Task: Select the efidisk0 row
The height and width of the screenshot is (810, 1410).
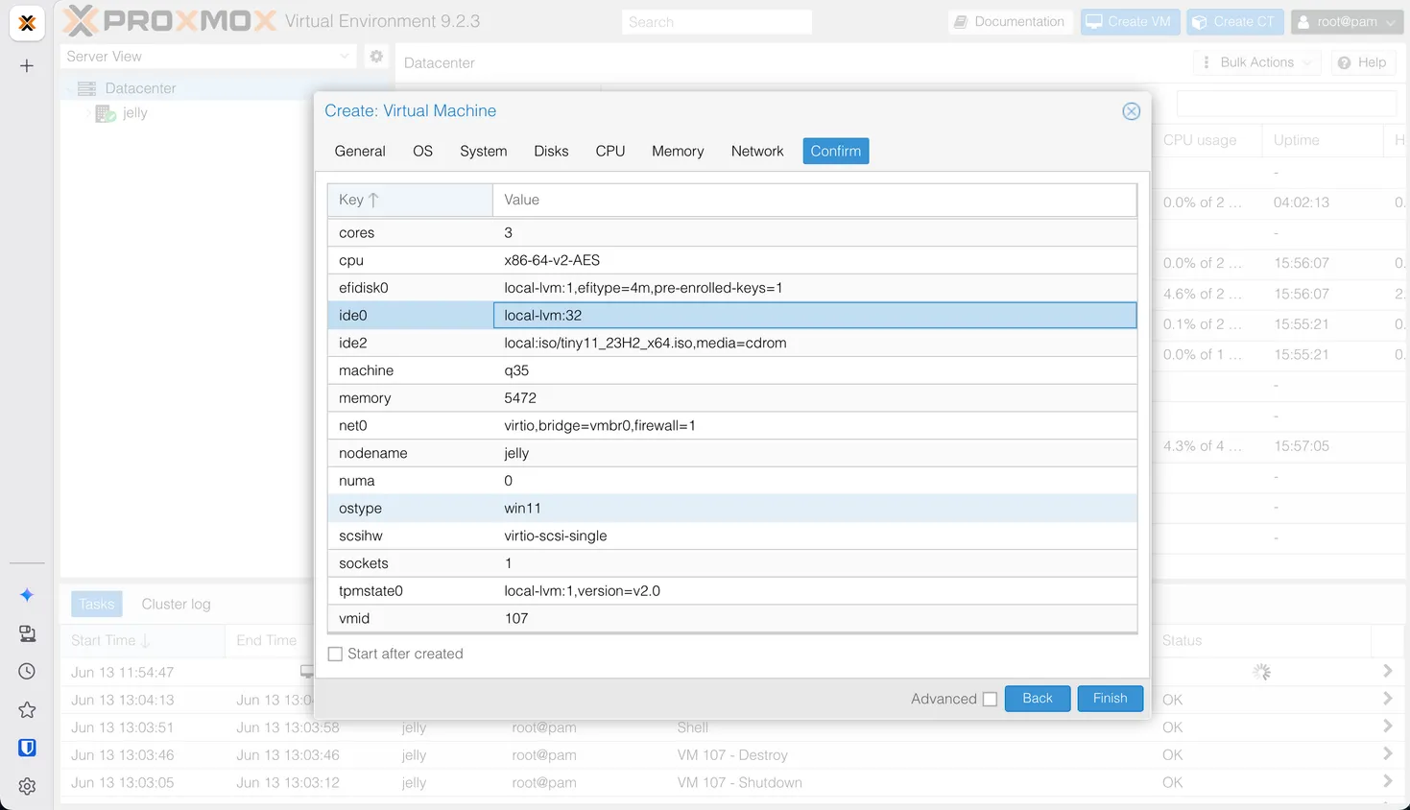Action: (732, 287)
